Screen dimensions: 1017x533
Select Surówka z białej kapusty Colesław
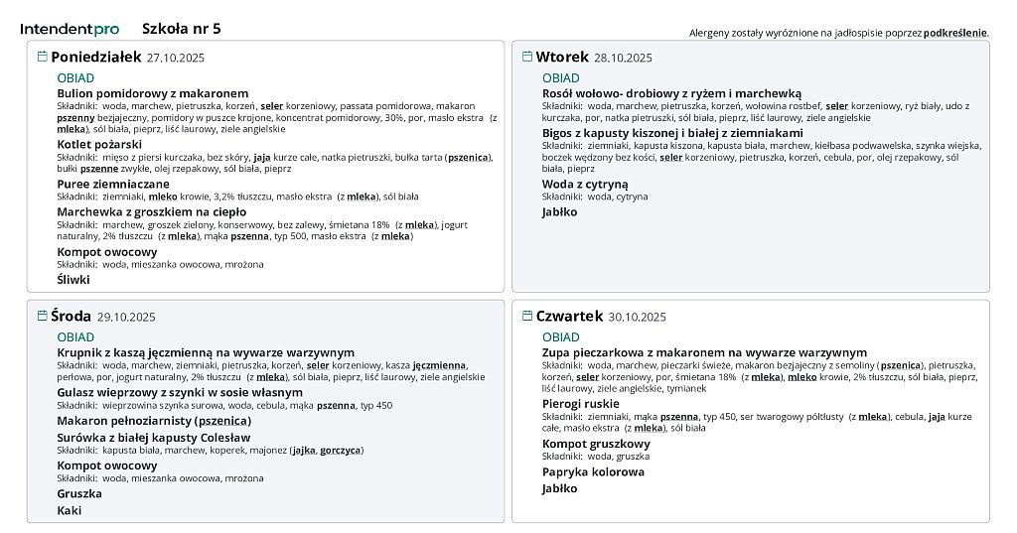(153, 438)
